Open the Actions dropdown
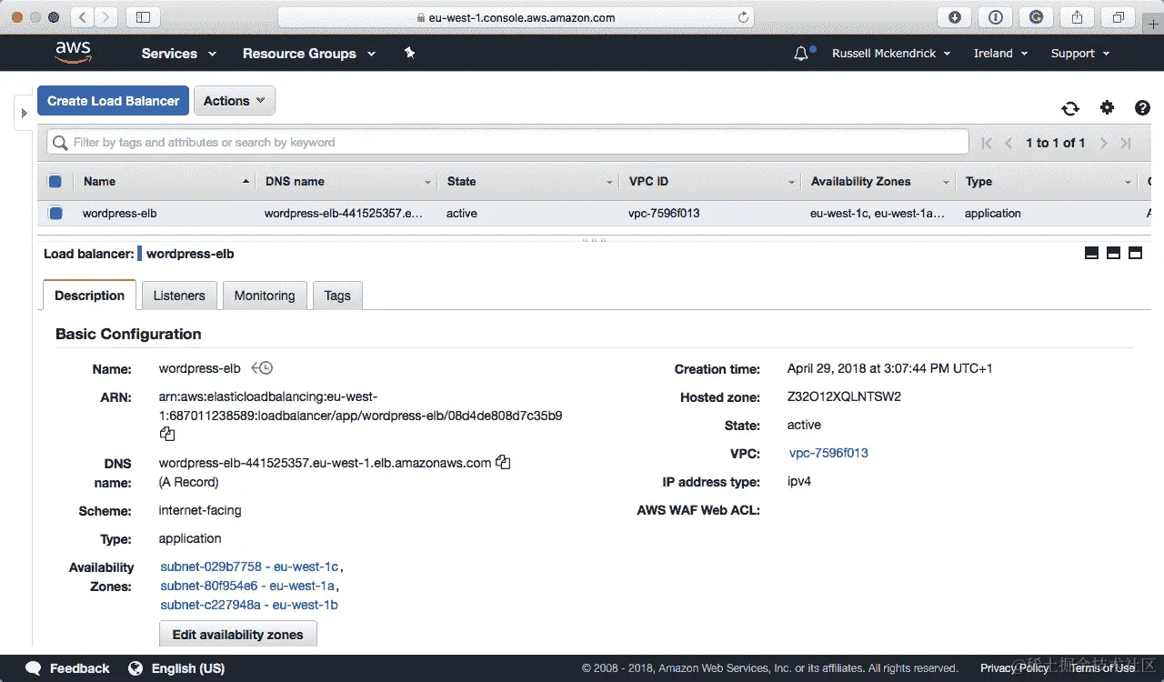1164x682 pixels. coord(235,101)
